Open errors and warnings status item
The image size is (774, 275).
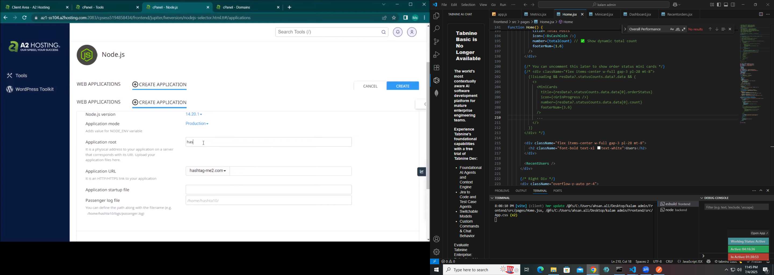click(448, 262)
